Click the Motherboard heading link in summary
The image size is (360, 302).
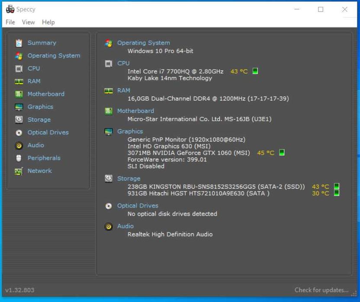tap(136, 111)
